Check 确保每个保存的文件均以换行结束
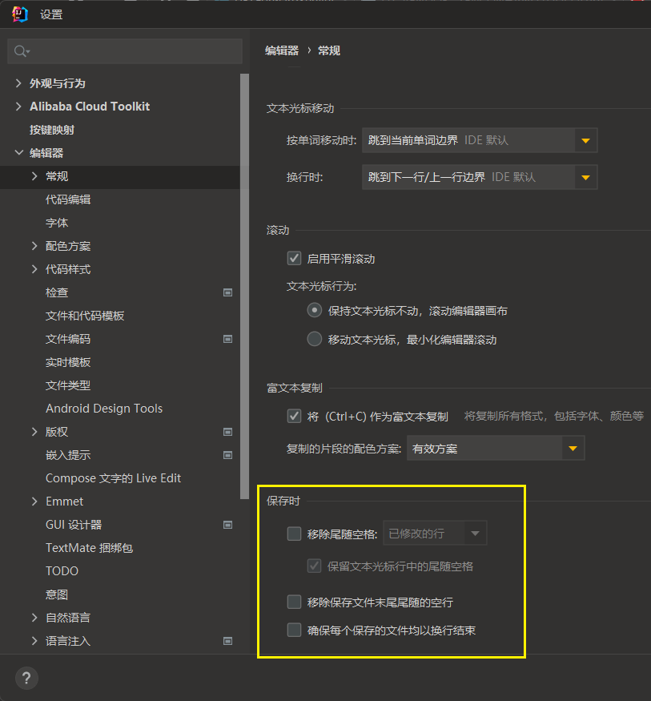651x701 pixels. [294, 630]
